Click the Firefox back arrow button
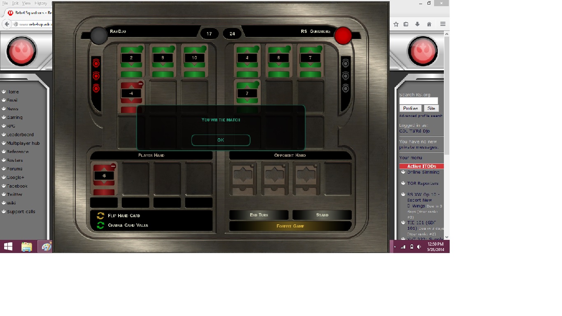The width and height of the screenshot is (562, 316). (x=7, y=24)
